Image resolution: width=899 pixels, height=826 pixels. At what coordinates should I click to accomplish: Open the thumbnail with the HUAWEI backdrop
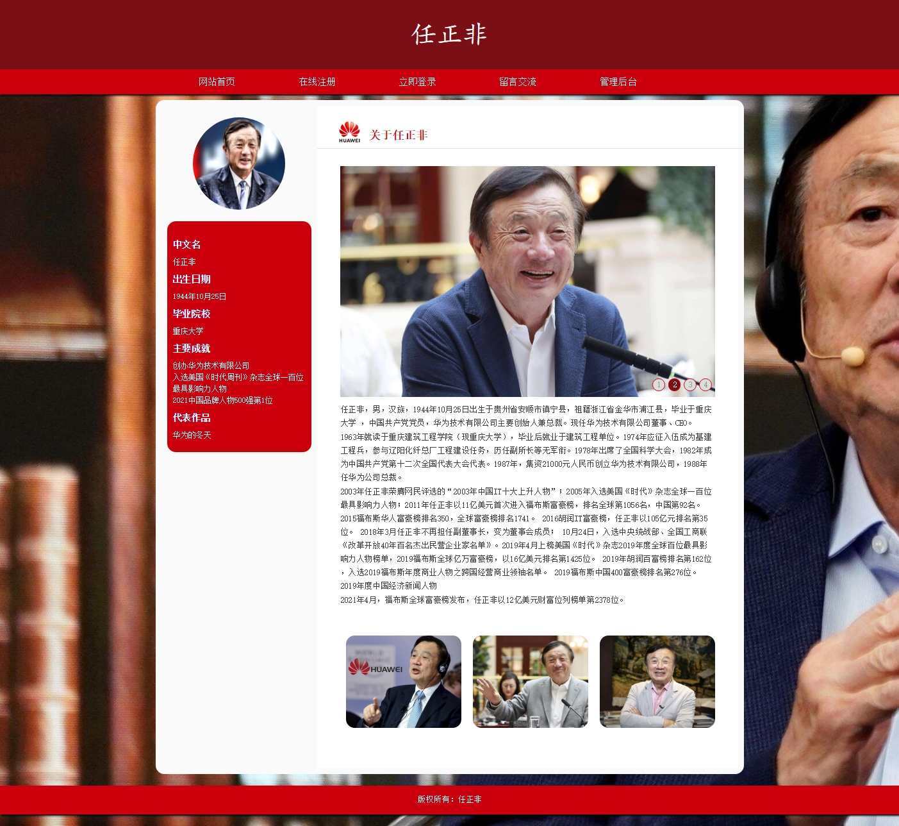[x=404, y=682]
